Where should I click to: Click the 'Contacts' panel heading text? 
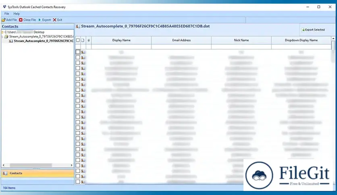pos(10,27)
